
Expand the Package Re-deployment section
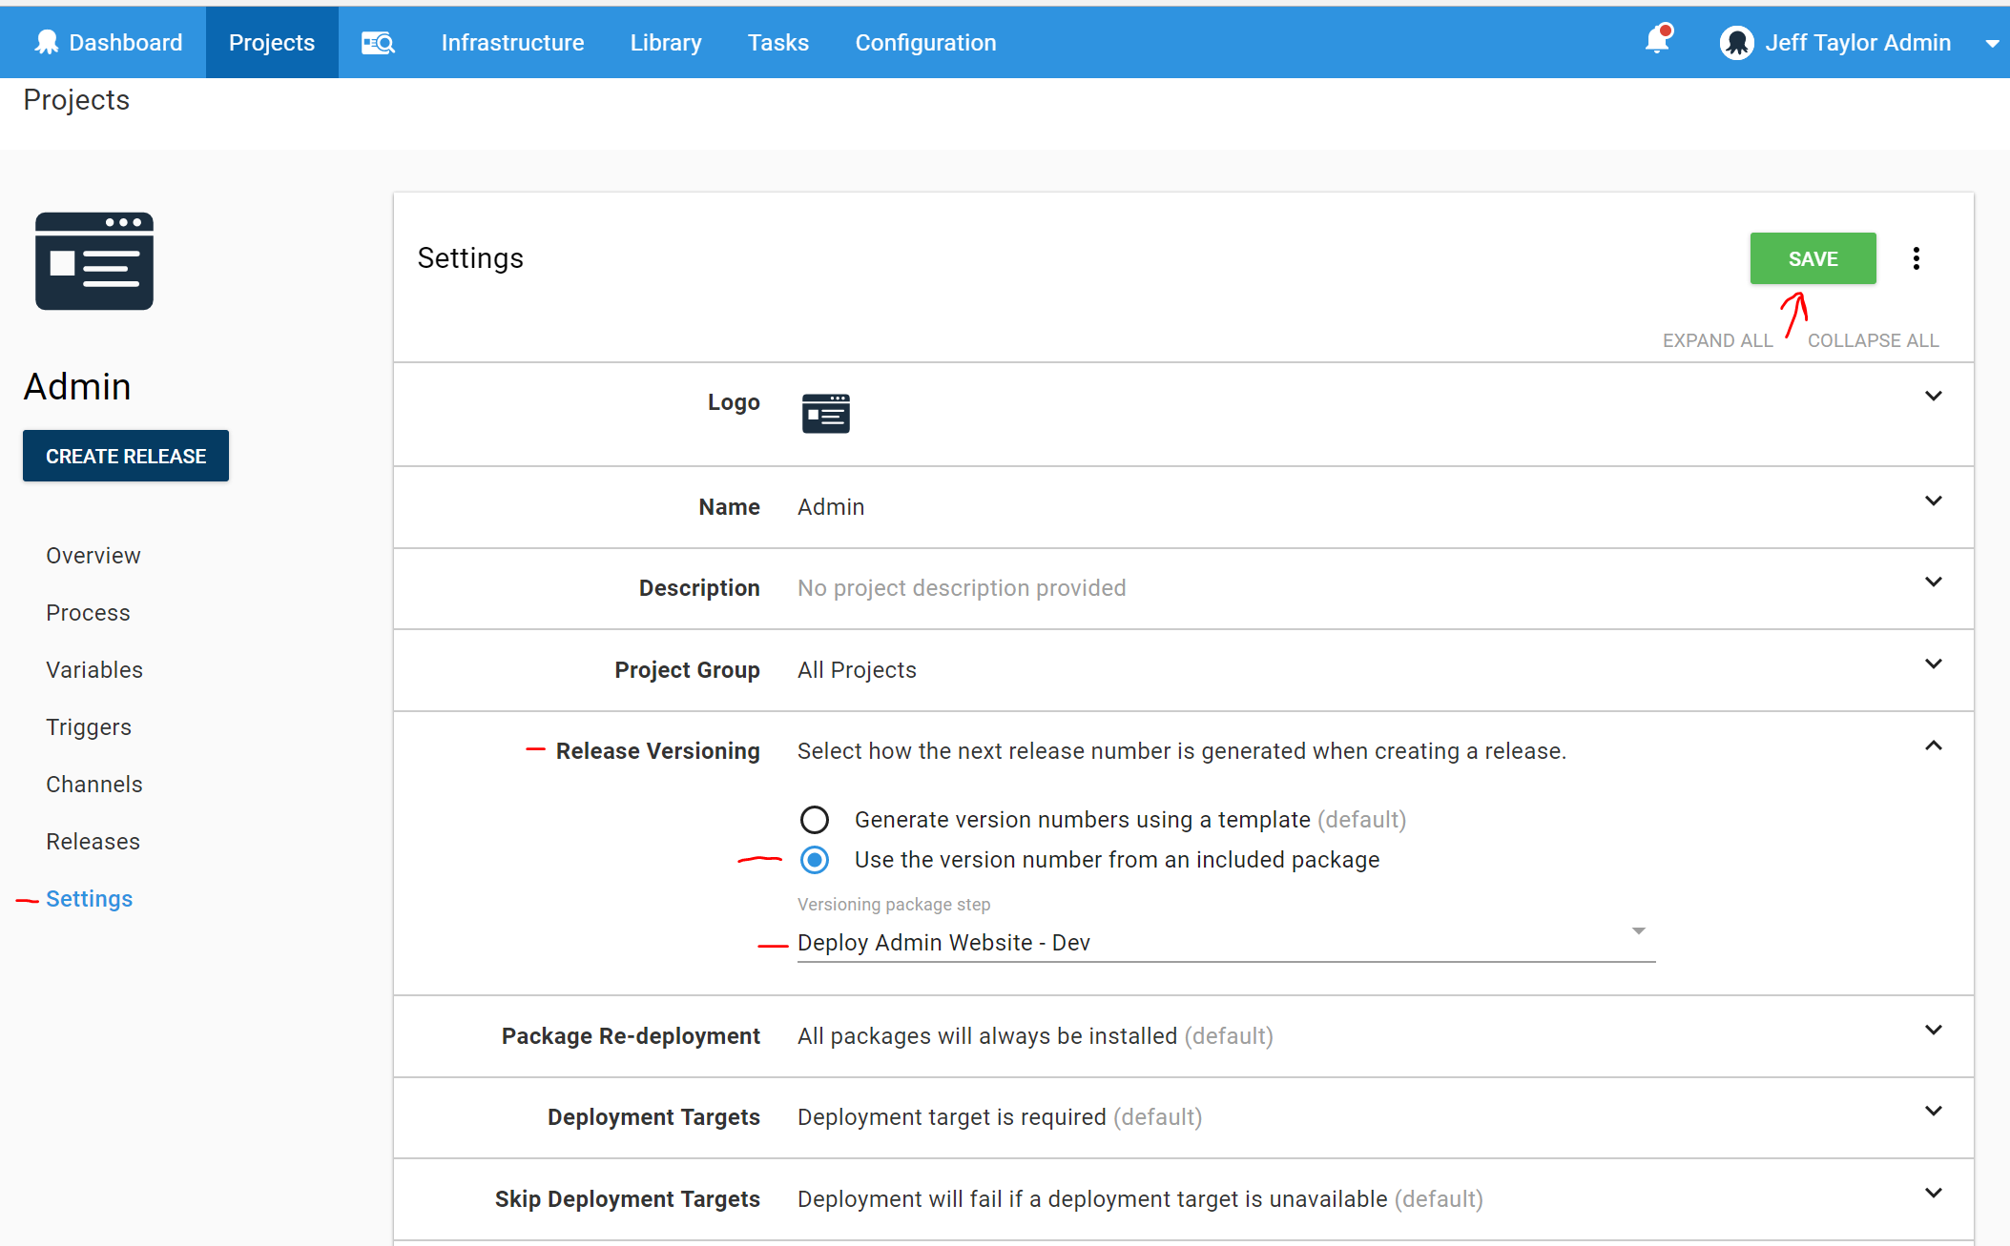[x=1933, y=1031]
